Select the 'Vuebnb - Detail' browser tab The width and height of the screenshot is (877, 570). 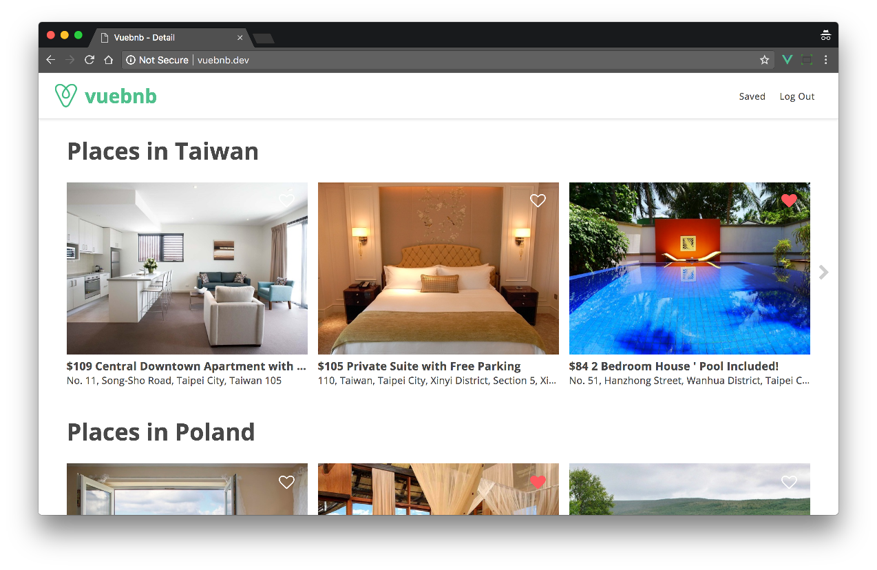pyautogui.click(x=172, y=38)
